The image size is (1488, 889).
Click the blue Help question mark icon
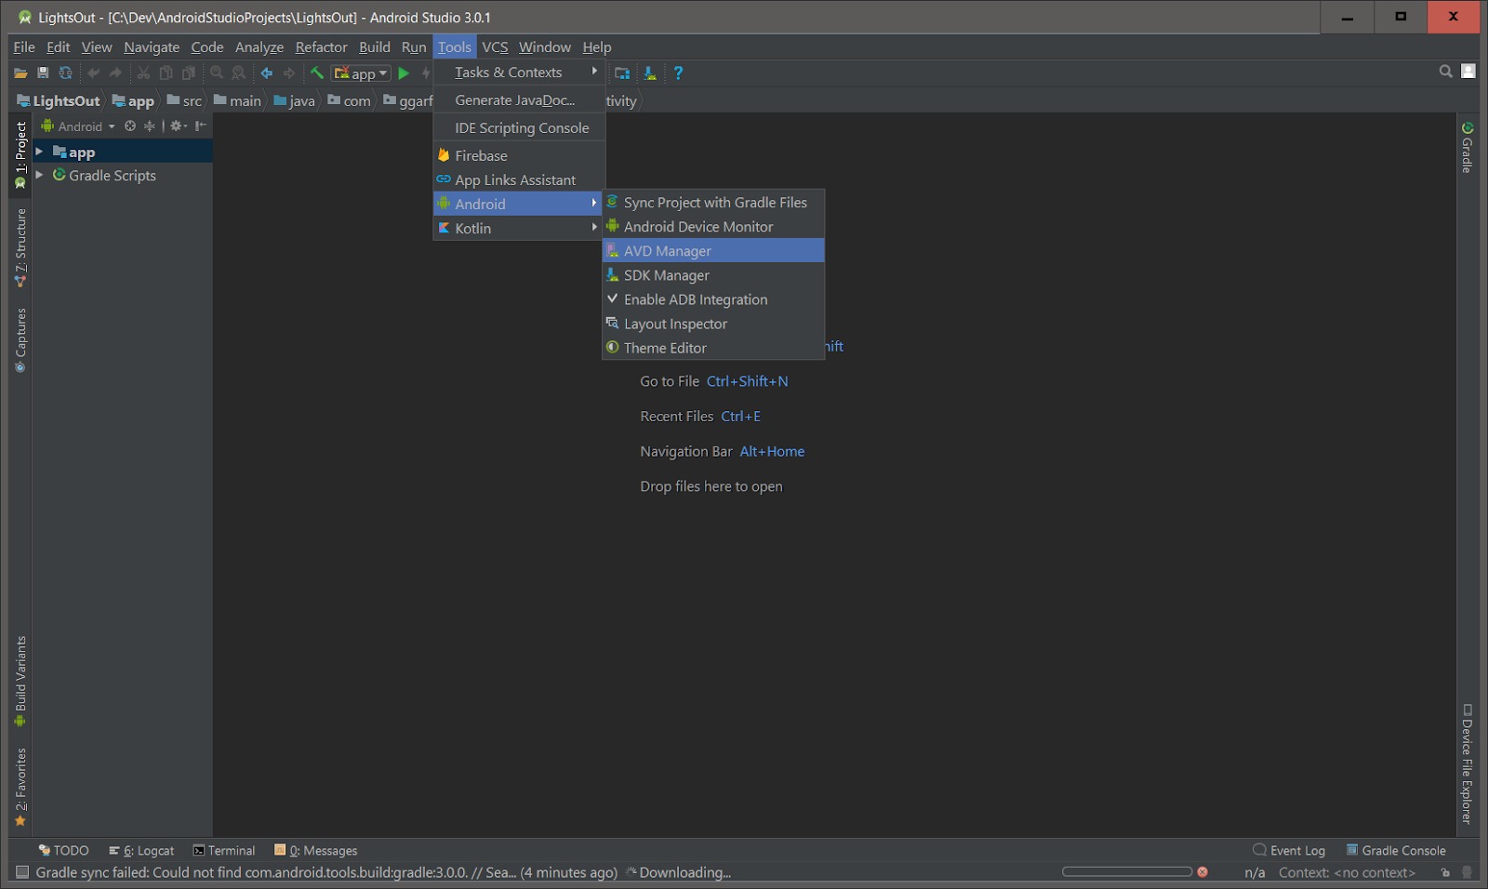click(678, 73)
